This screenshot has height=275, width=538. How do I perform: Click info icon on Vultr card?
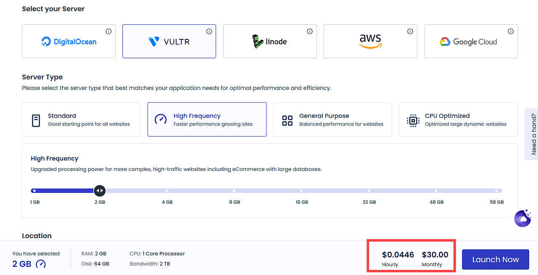209,31
